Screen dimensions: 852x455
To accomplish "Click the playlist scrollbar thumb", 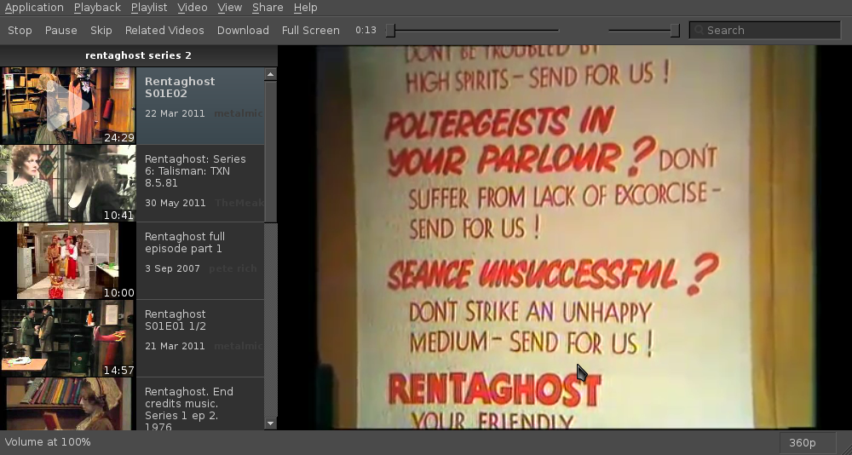I will [x=271, y=151].
